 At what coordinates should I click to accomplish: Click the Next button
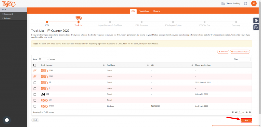pyautogui.click(x=246, y=120)
